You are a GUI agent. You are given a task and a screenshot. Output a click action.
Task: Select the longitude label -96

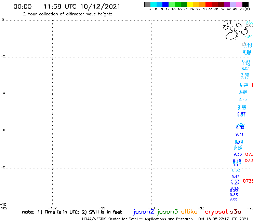(x=151, y=208)
